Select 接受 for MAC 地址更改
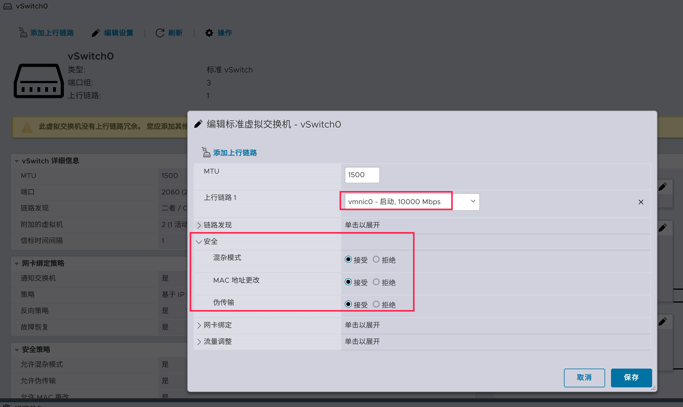 tap(348, 282)
